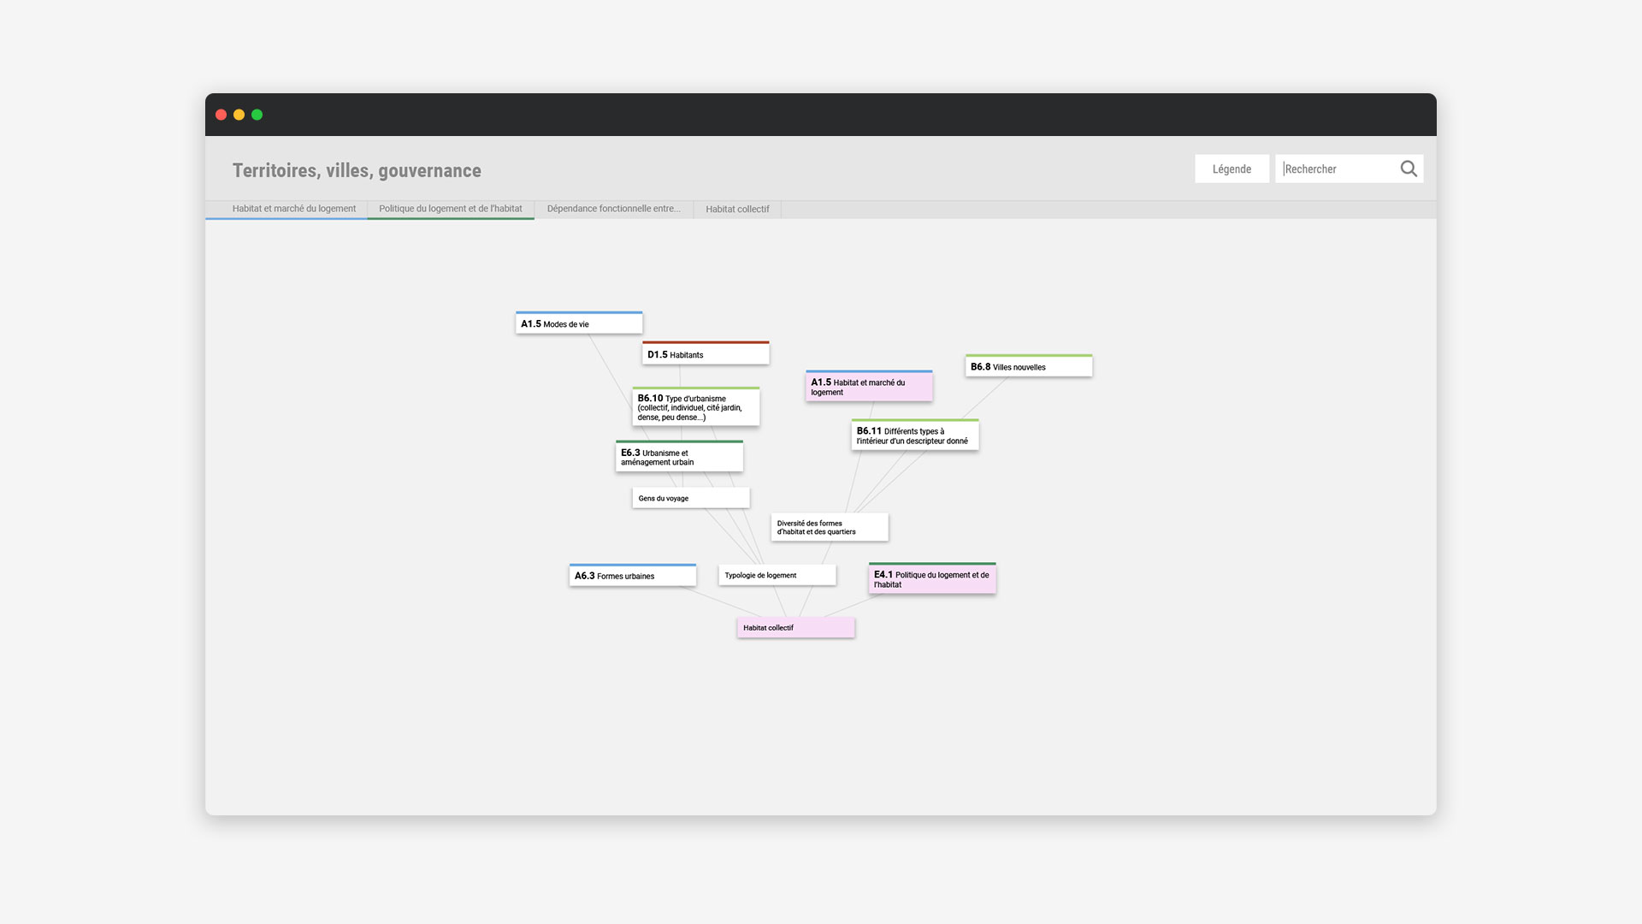Click B6.11 Différents types node

coord(914,435)
